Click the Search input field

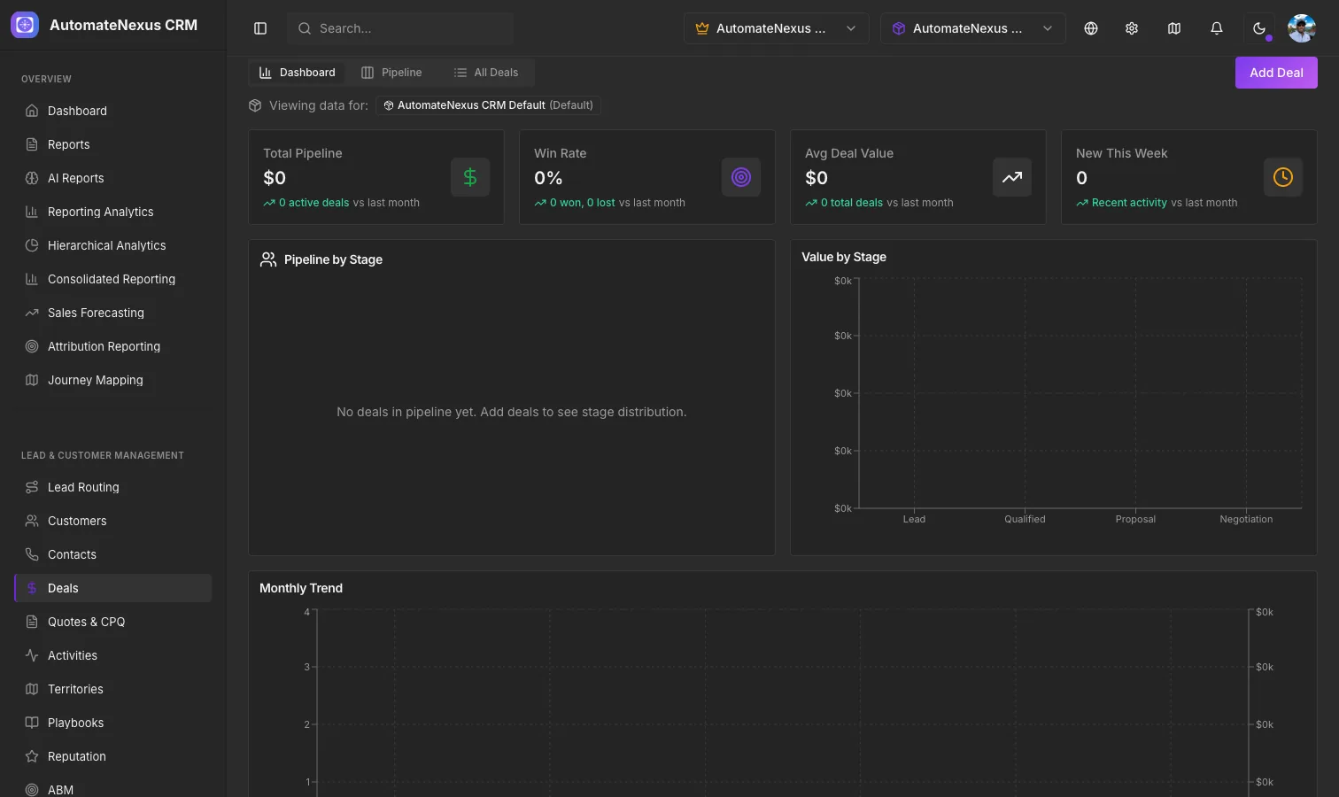400,28
